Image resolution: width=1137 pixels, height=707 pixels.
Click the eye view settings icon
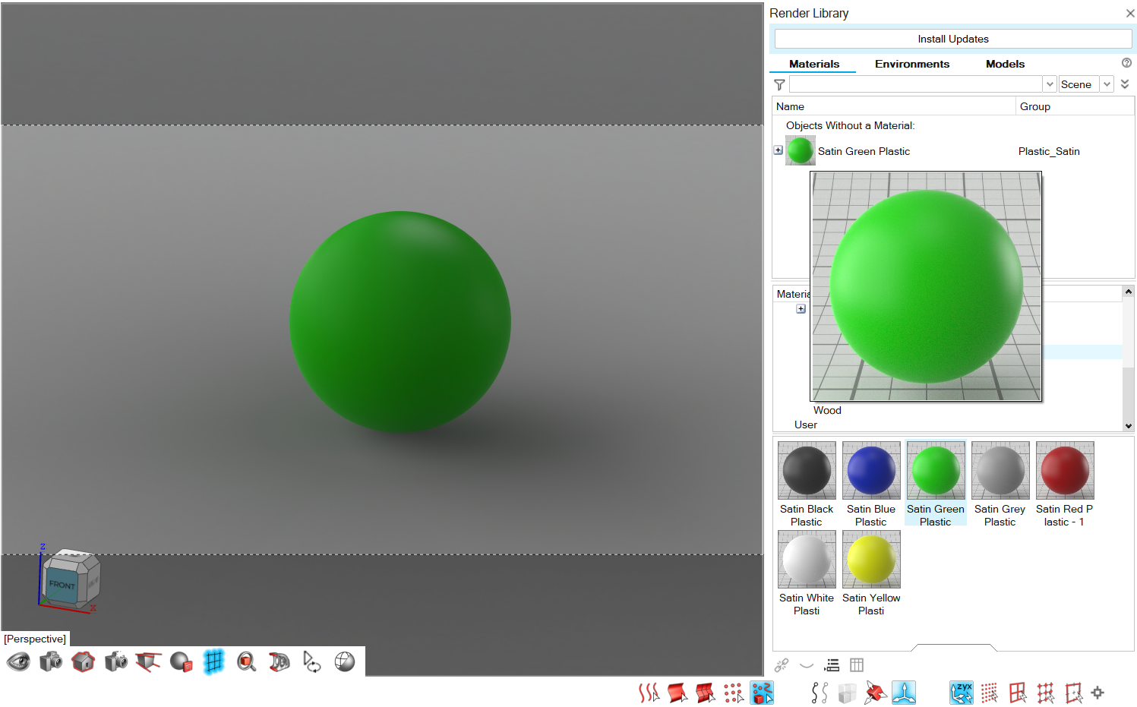[18, 662]
